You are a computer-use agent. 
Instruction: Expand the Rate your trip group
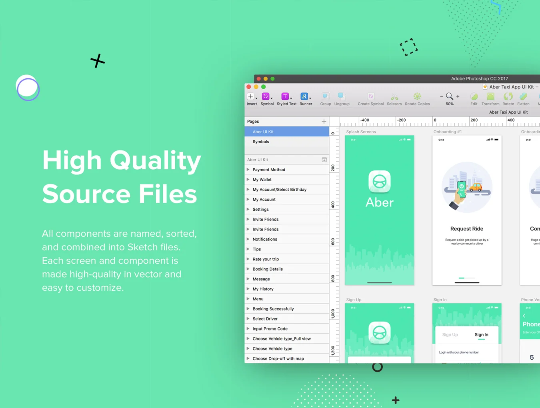[x=248, y=259]
